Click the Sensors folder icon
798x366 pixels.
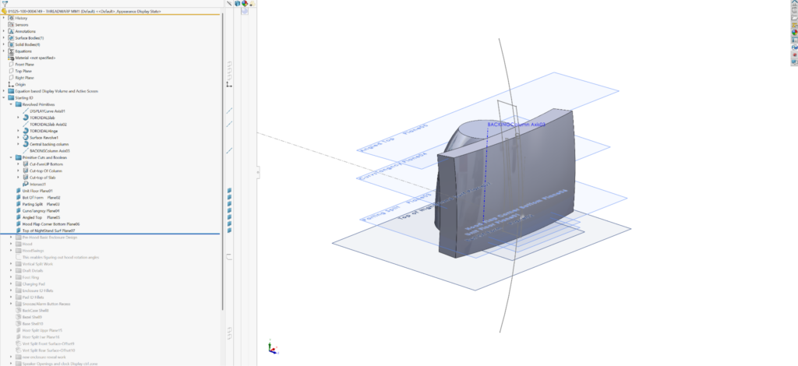pyautogui.click(x=11, y=24)
